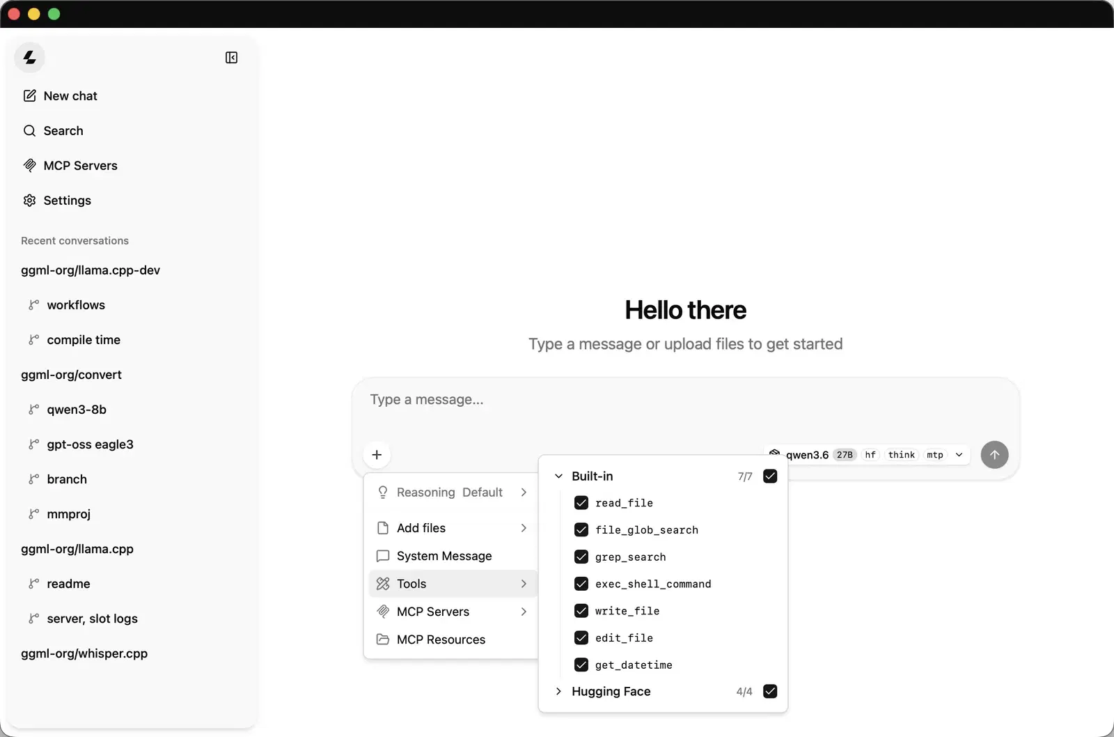Viewport: 1114px width, 737px height.
Task: Toggle all Hugging Face tools checkbox
Action: click(x=770, y=692)
